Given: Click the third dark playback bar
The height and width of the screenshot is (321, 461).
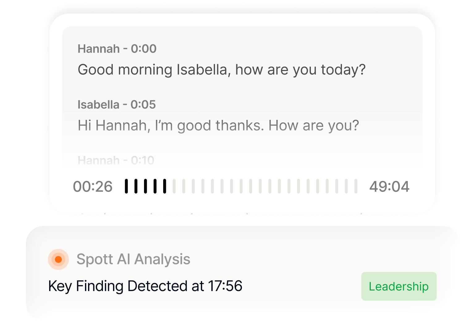Looking at the screenshot, I should pos(145,186).
